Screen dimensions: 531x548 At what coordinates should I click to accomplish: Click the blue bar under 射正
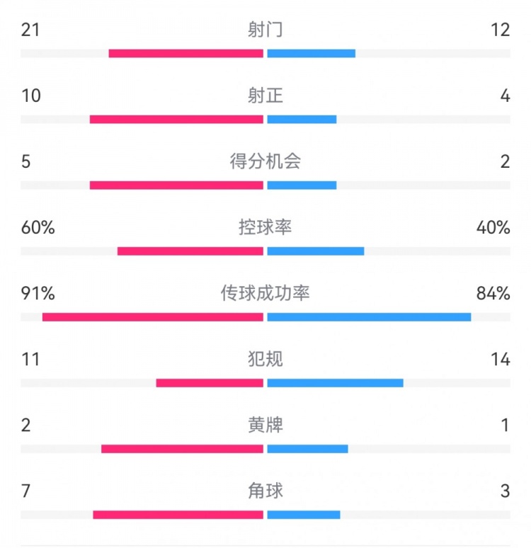pos(302,119)
